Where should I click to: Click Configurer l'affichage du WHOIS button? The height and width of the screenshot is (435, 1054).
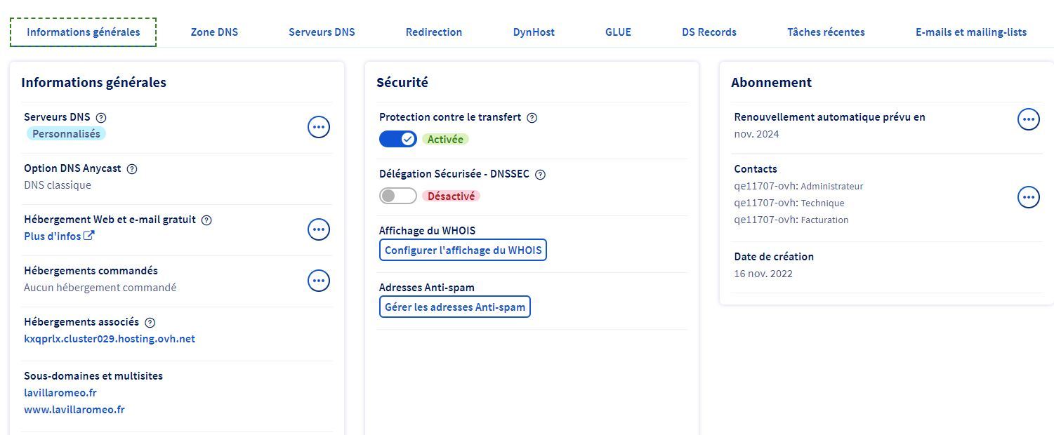[x=463, y=250]
